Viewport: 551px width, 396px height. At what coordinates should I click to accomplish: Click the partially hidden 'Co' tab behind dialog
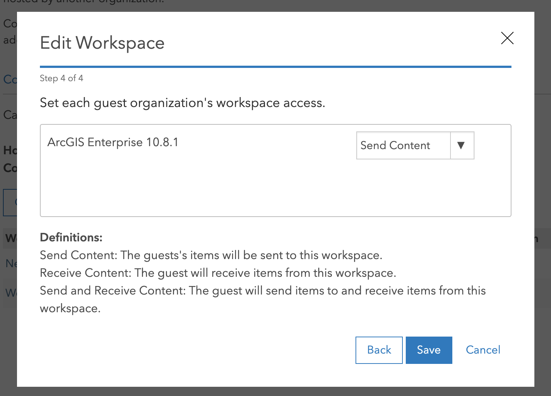pyautogui.click(x=10, y=79)
